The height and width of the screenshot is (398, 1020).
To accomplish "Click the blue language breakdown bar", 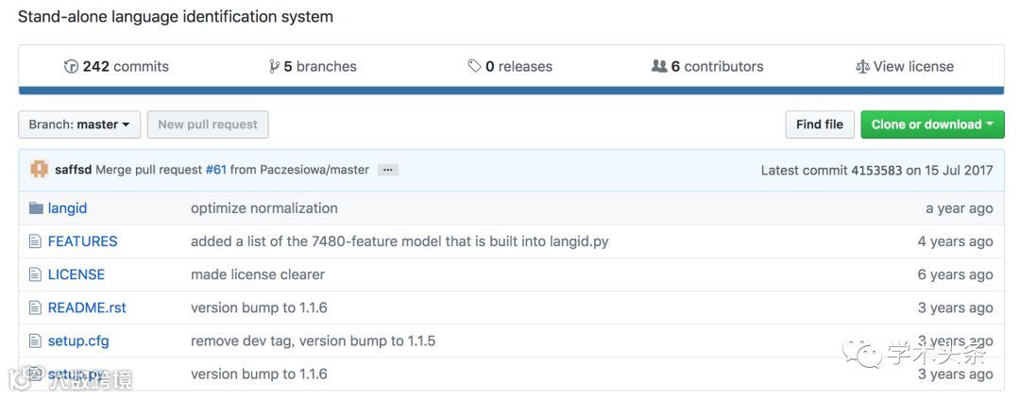I will click(511, 91).
